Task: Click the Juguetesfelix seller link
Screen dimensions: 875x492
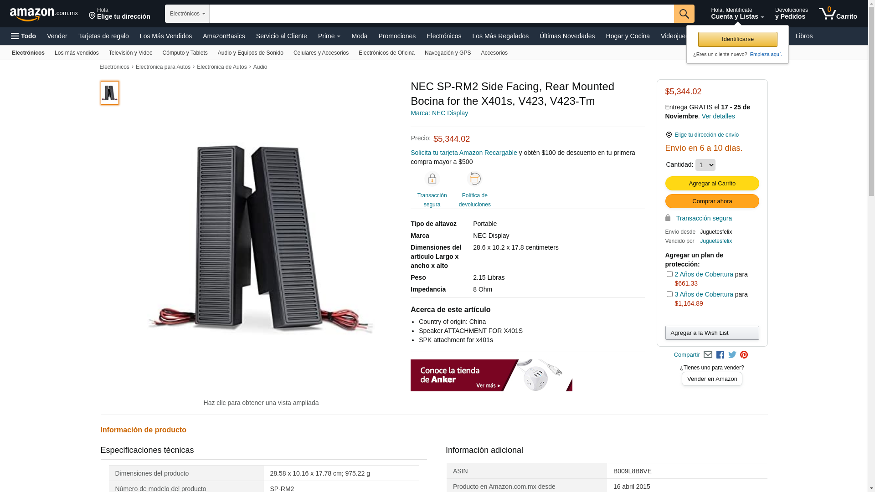Action: tap(715, 241)
